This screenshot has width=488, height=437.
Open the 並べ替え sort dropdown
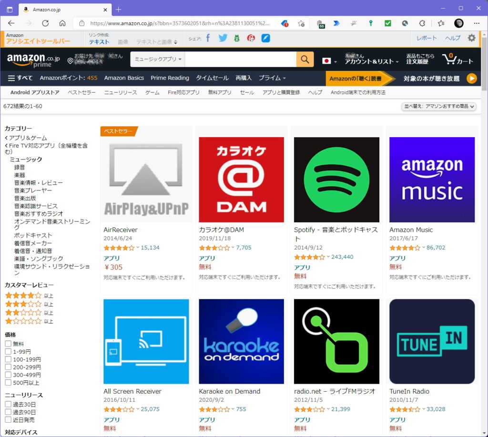coord(439,106)
